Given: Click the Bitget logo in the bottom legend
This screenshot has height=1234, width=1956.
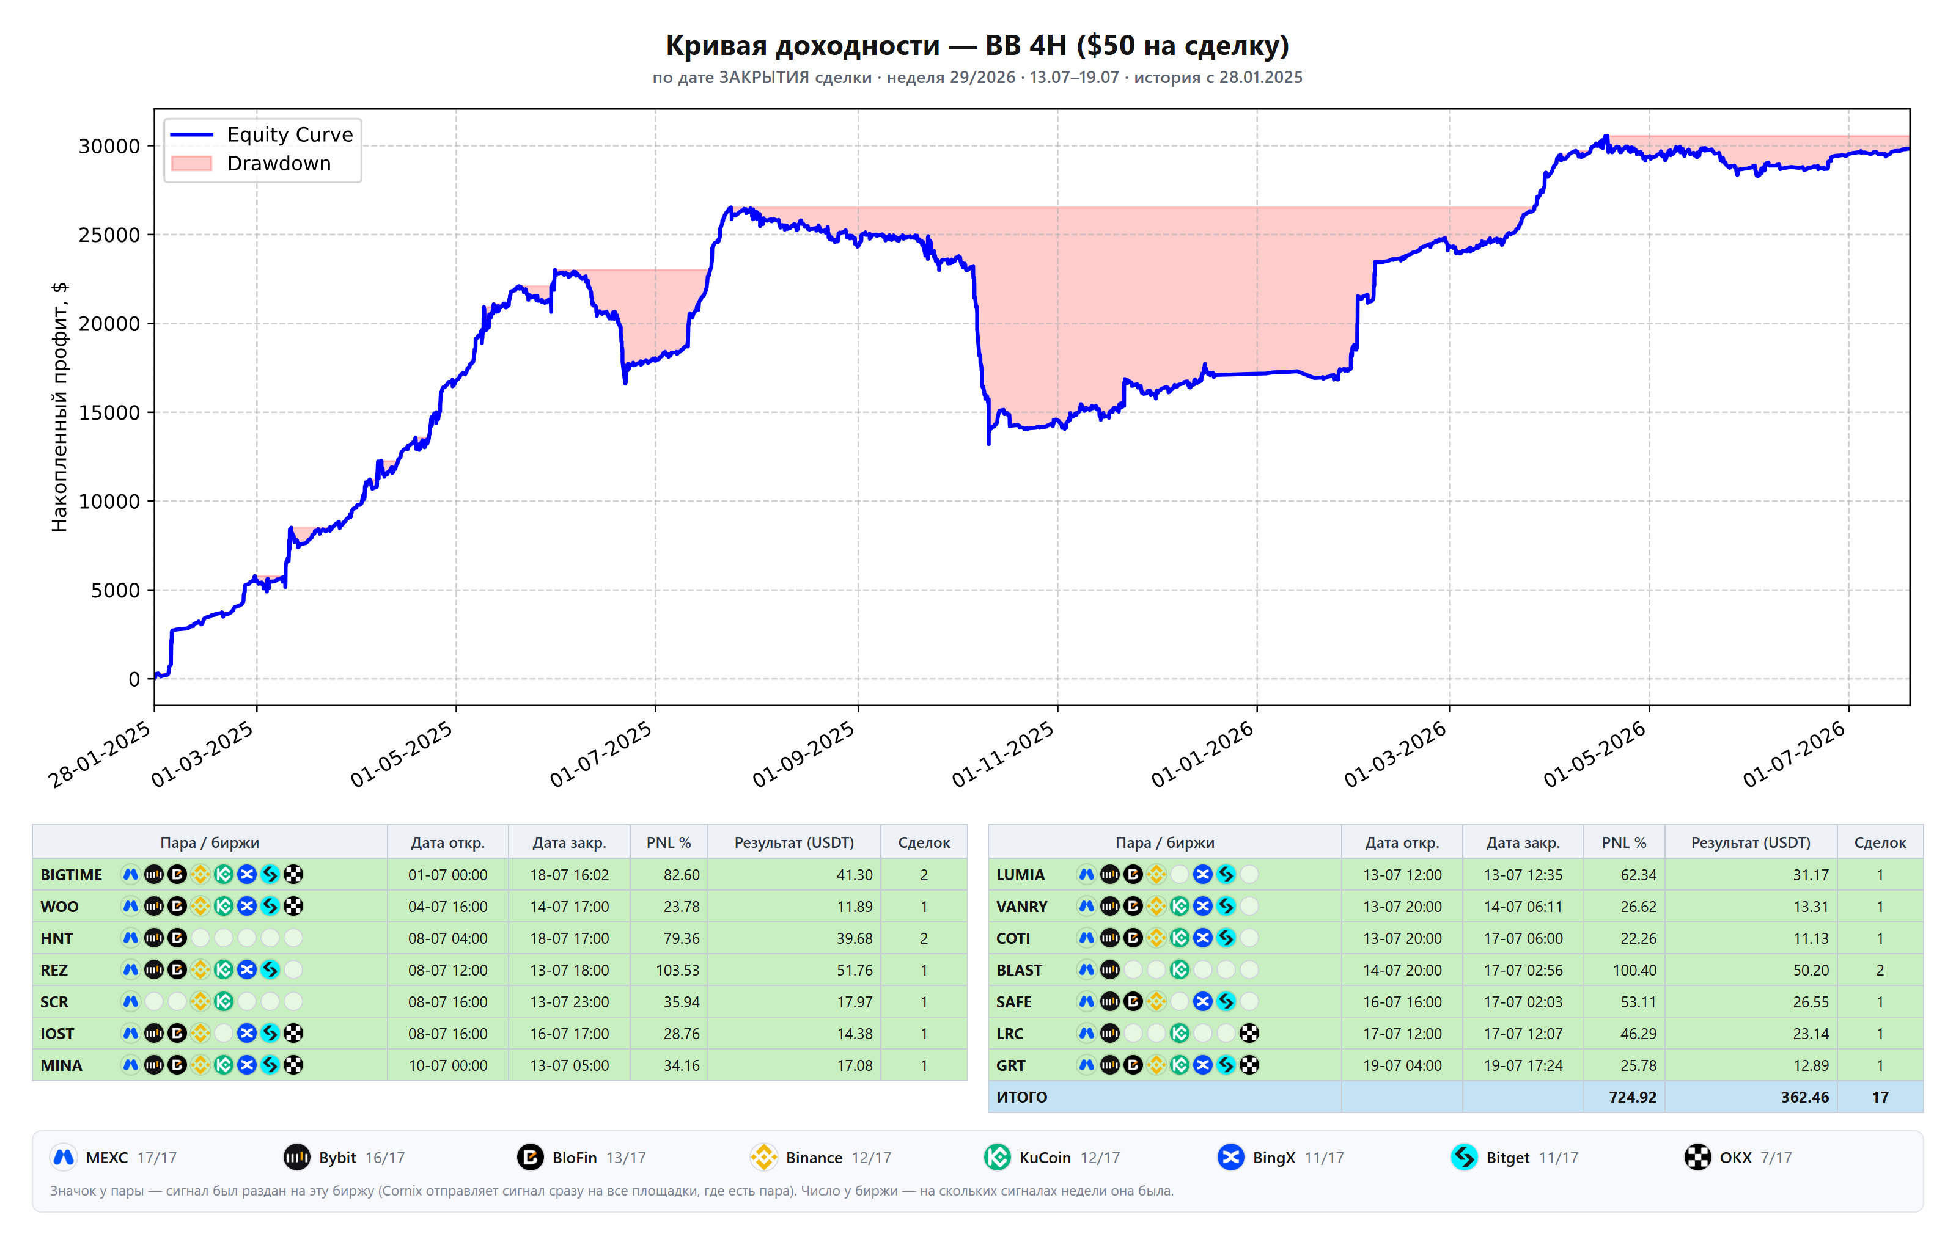Looking at the screenshot, I should 1465,1157.
